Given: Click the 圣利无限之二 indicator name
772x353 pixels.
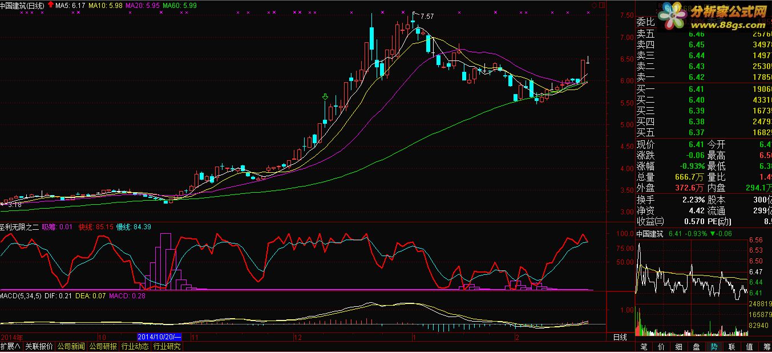Looking at the screenshot, I should (x=19, y=227).
